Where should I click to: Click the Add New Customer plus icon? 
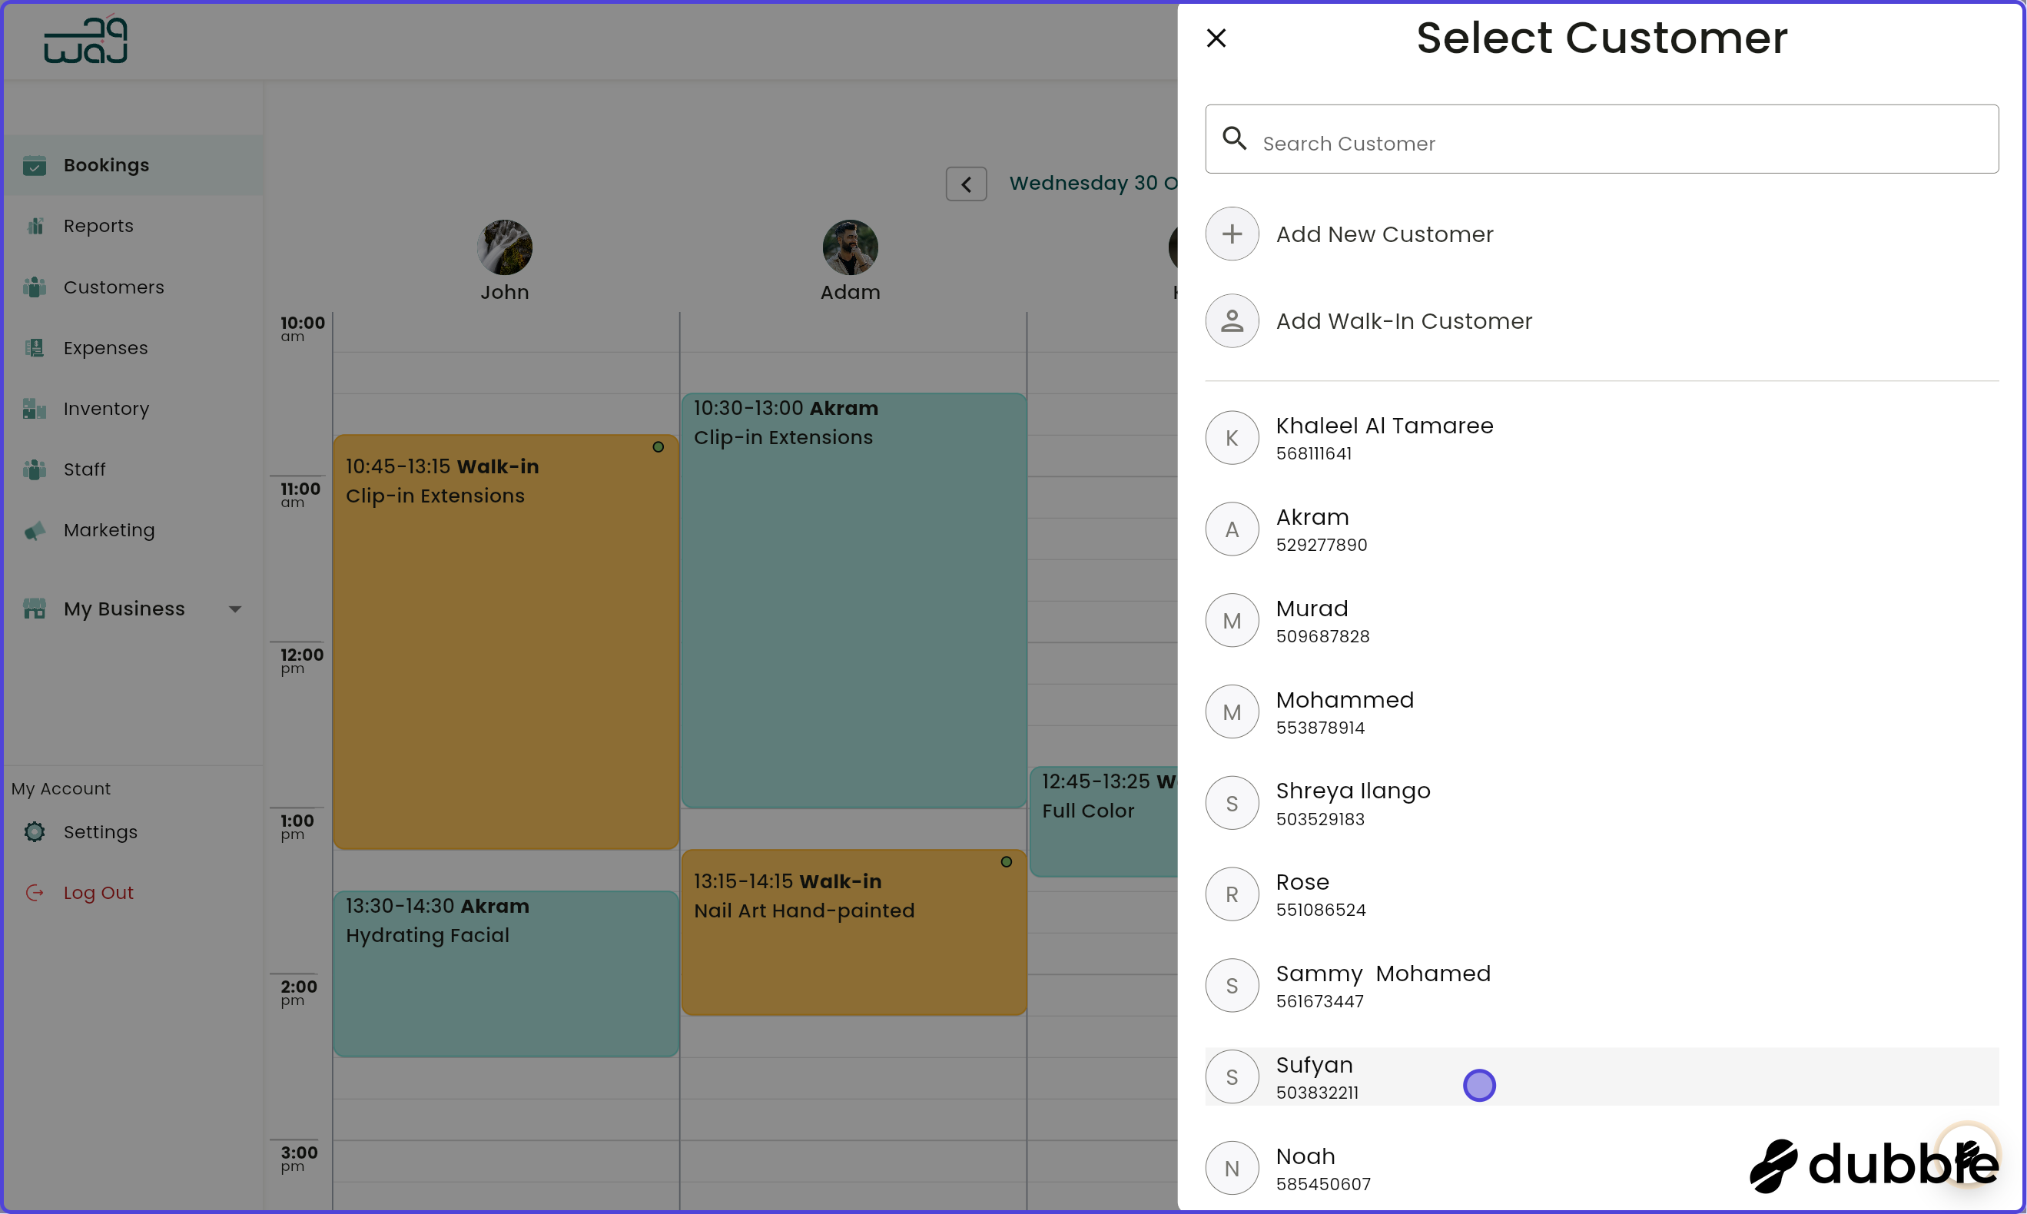1232,234
